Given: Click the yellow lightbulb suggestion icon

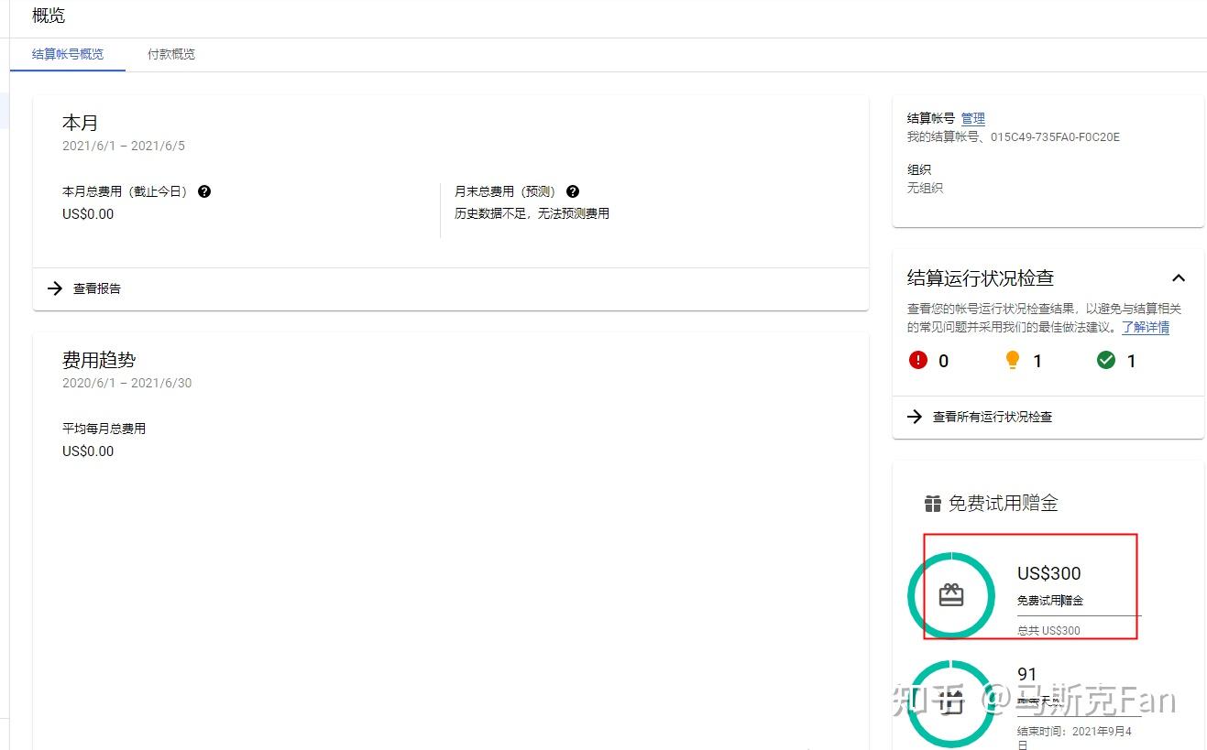Looking at the screenshot, I should tap(1013, 360).
